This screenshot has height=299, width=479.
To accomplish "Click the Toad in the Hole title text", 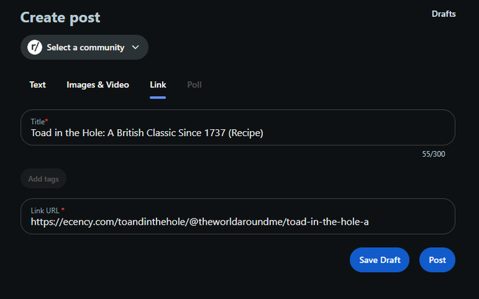I will click(147, 133).
